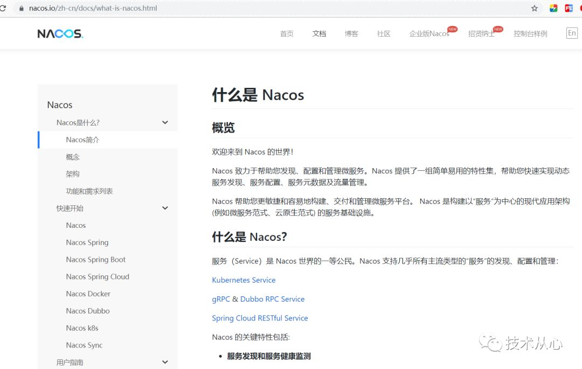Click the multicolor browser extension icon
Viewport: 582px width, 369px height.
click(x=553, y=8)
